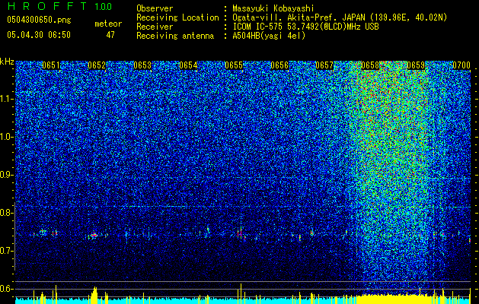Select observer name Masayuki Kobayashi
Screen dimensions: 479x304
(x=273, y=8)
